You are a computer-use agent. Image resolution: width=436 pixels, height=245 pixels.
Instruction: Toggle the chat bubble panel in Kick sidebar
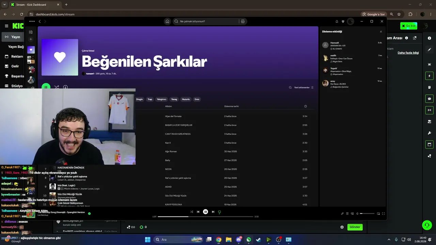[430, 99]
